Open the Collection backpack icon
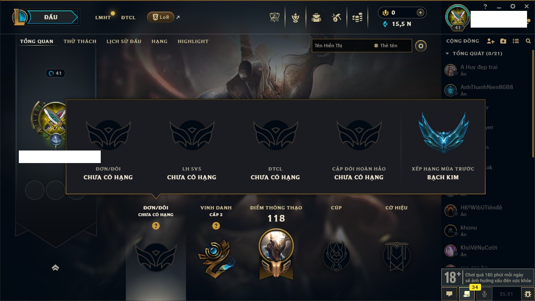This screenshot has width=535, height=301. (x=316, y=18)
